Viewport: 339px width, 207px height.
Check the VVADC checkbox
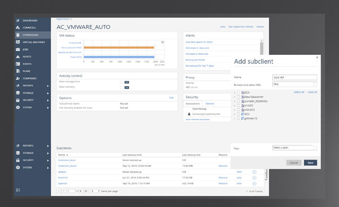tap(238, 105)
